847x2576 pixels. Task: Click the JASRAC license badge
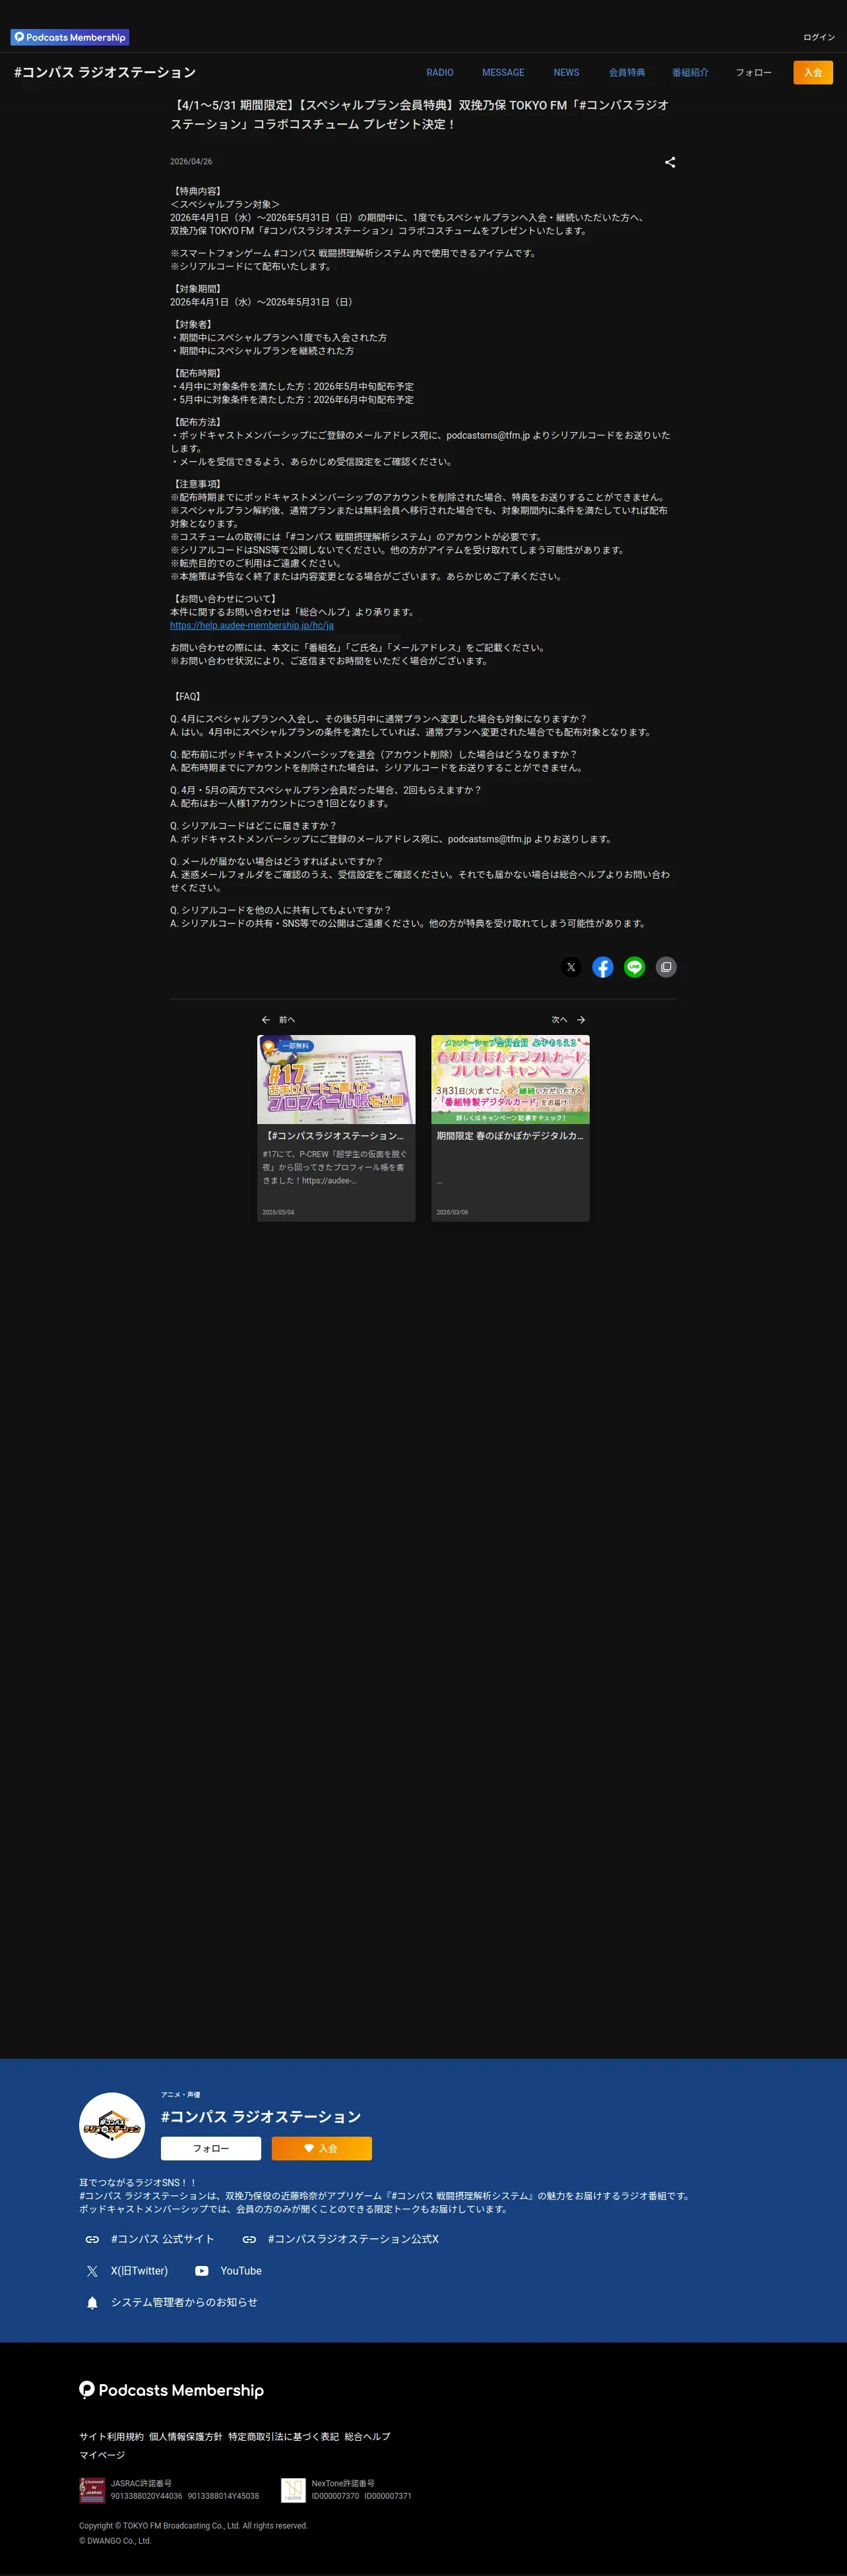point(92,2490)
